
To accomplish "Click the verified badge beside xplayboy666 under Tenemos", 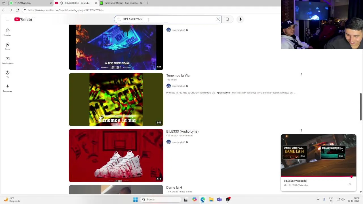I will 187,86.
